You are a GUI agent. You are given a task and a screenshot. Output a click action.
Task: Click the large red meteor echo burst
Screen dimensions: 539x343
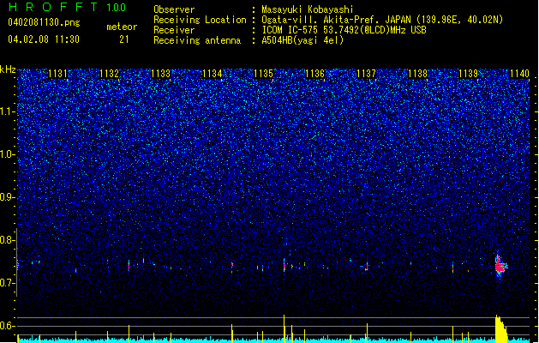pyautogui.click(x=500, y=266)
